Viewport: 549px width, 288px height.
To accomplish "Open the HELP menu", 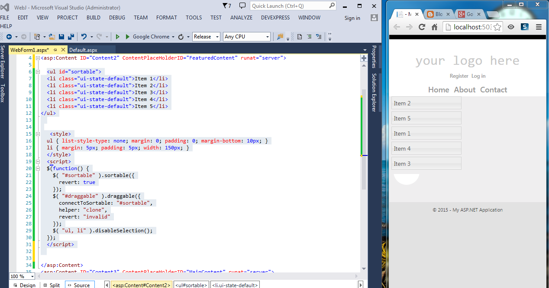I will pos(6,26).
